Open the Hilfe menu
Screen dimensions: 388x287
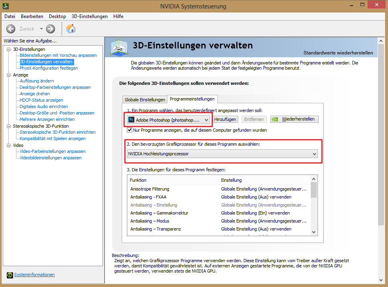118,16
